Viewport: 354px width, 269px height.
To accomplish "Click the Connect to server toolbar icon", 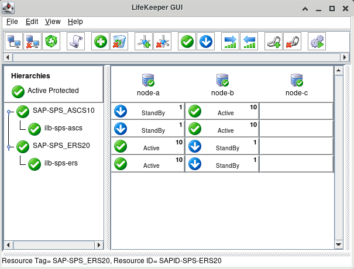I will (x=15, y=42).
